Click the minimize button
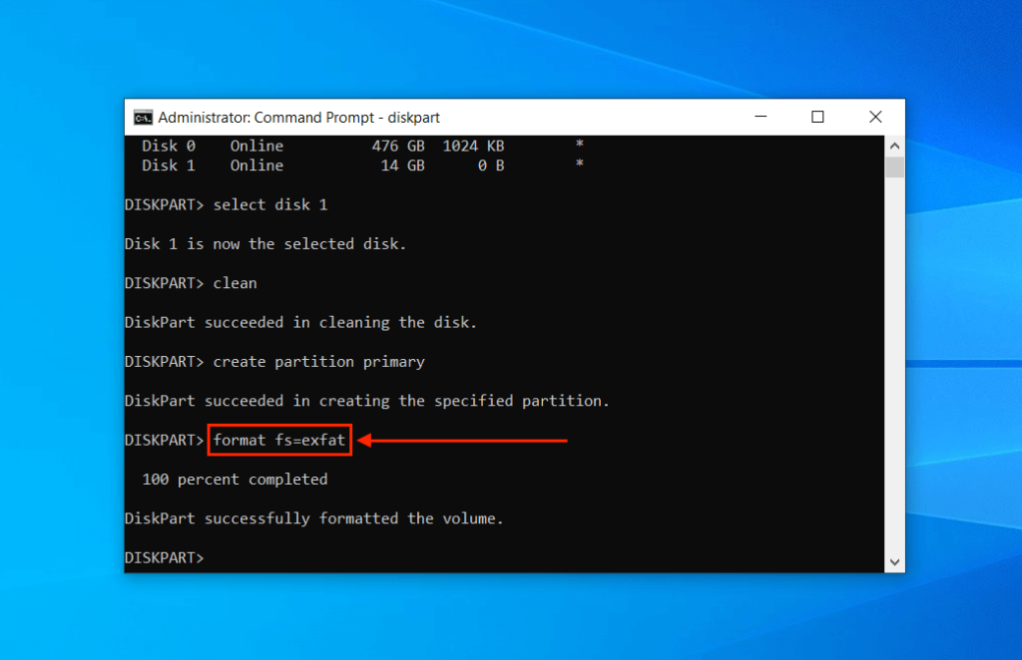This screenshot has height=660, width=1022. [761, 117]
